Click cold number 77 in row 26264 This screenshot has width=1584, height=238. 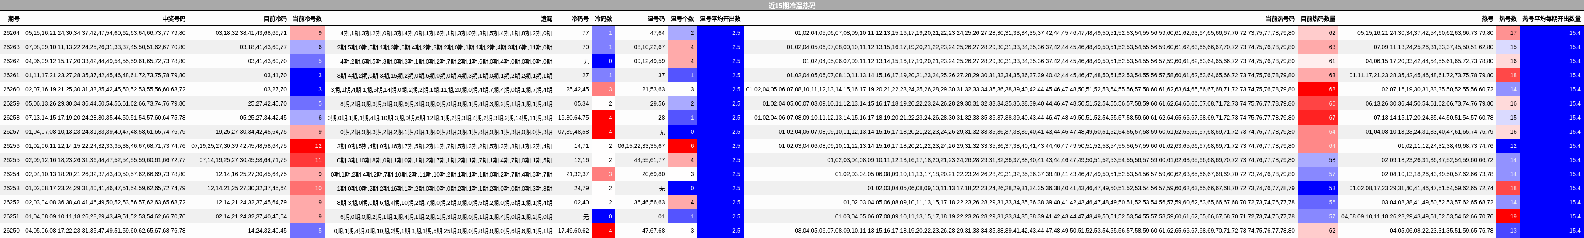click(x=585, y=33)
